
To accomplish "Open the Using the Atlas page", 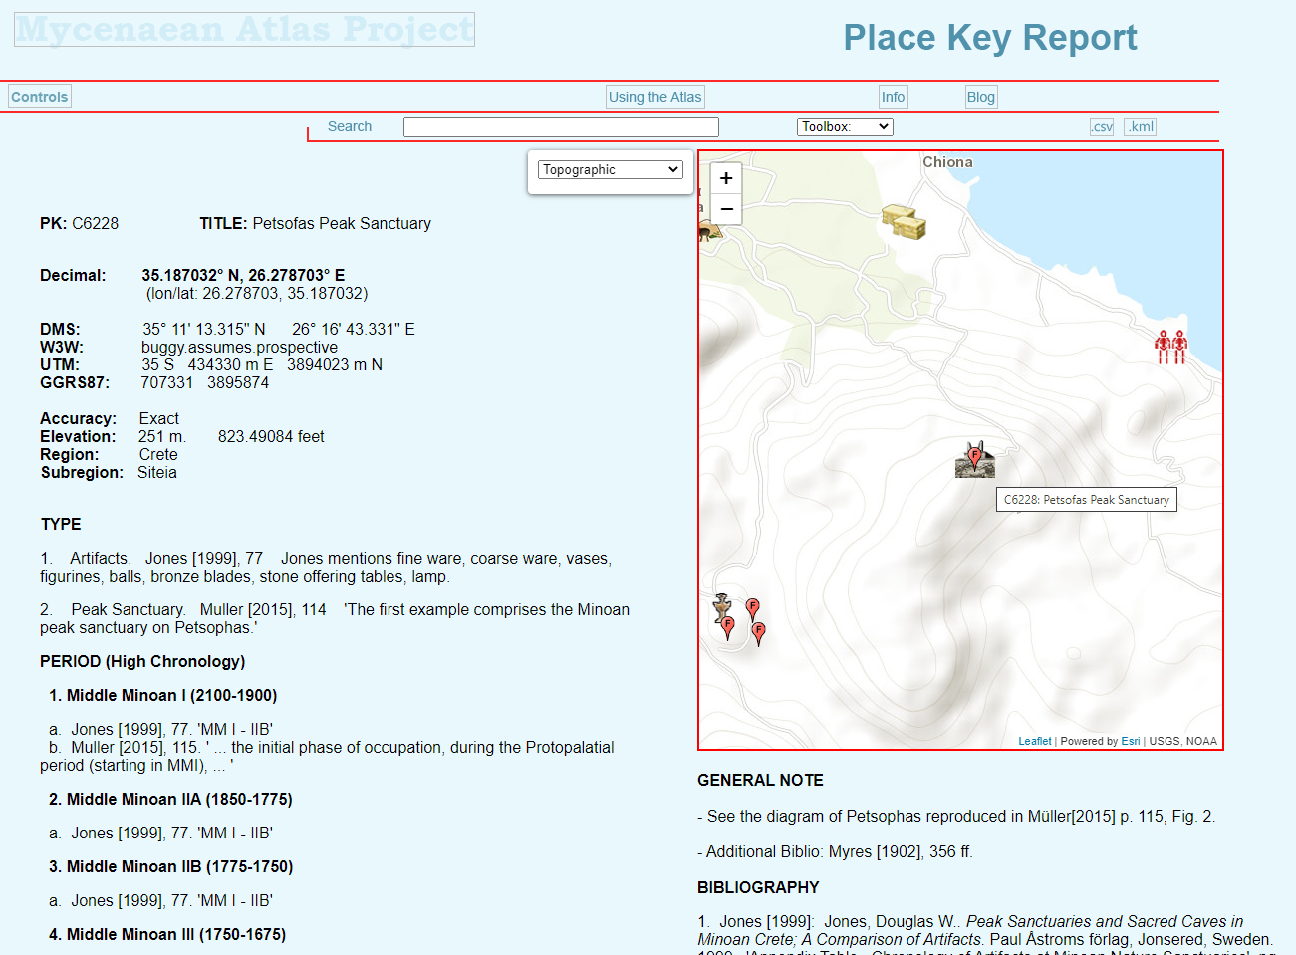I will point(655,97).
